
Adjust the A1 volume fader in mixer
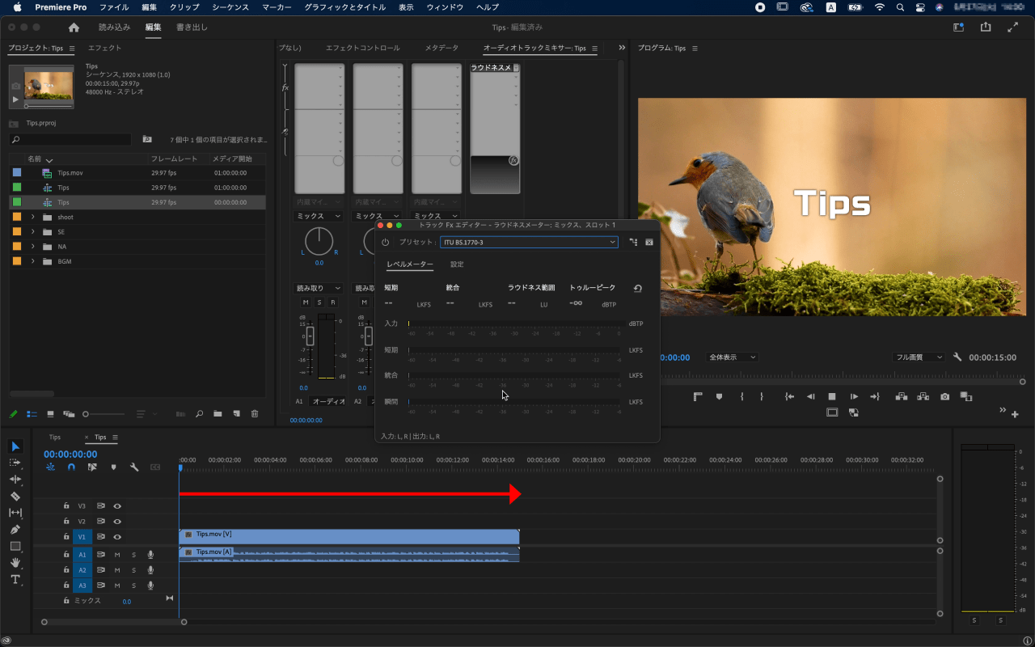point(310,336)
